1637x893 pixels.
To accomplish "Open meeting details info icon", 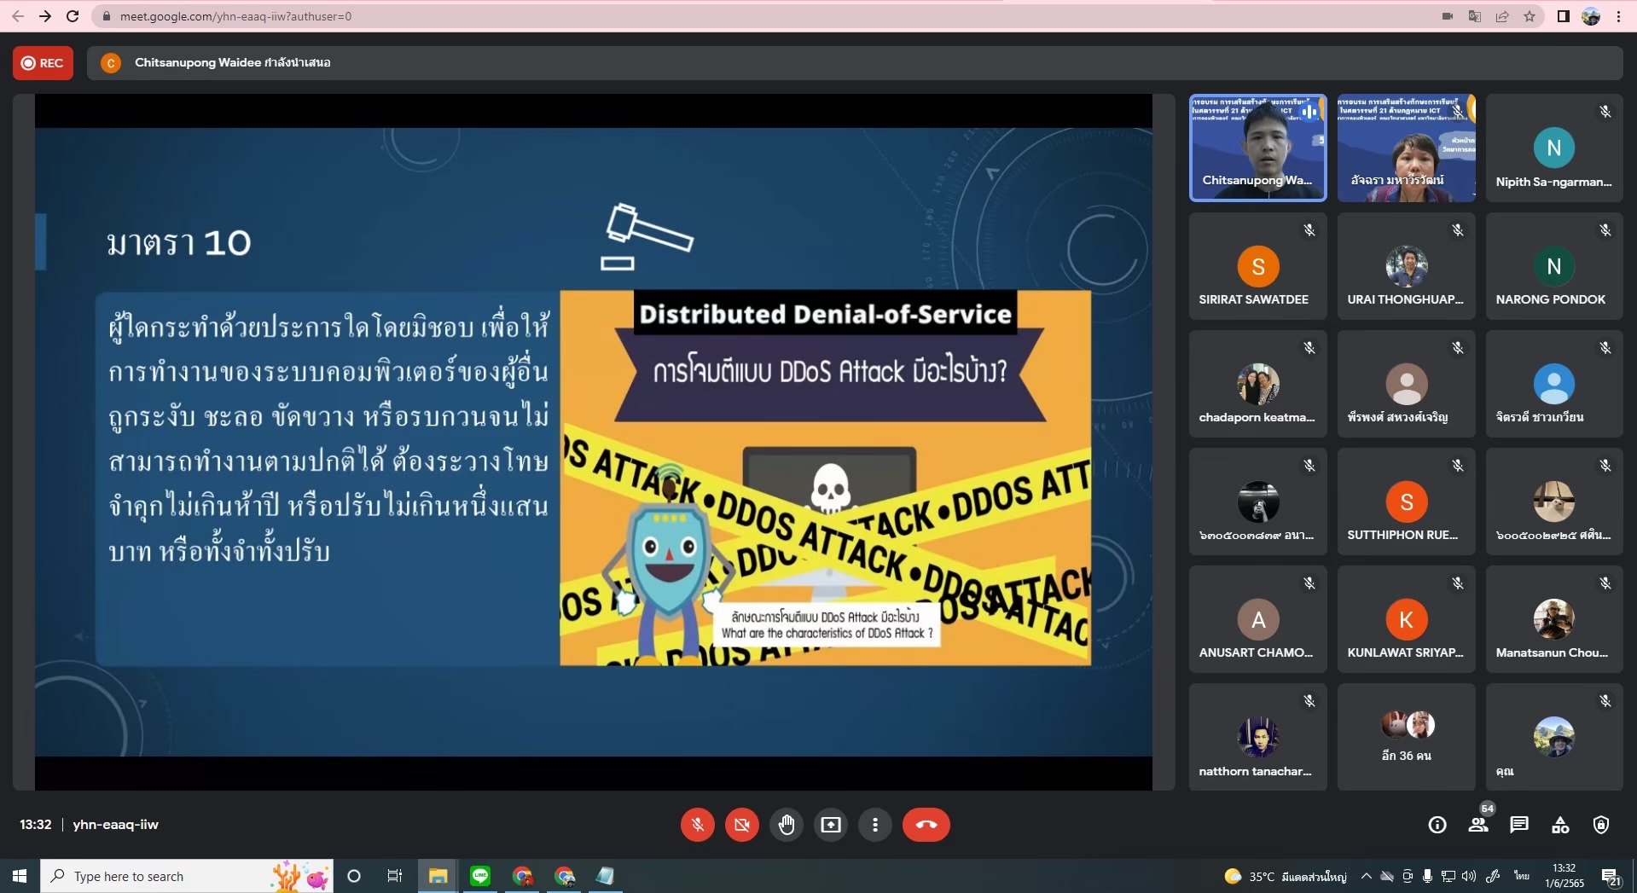I will (1437, 825).
